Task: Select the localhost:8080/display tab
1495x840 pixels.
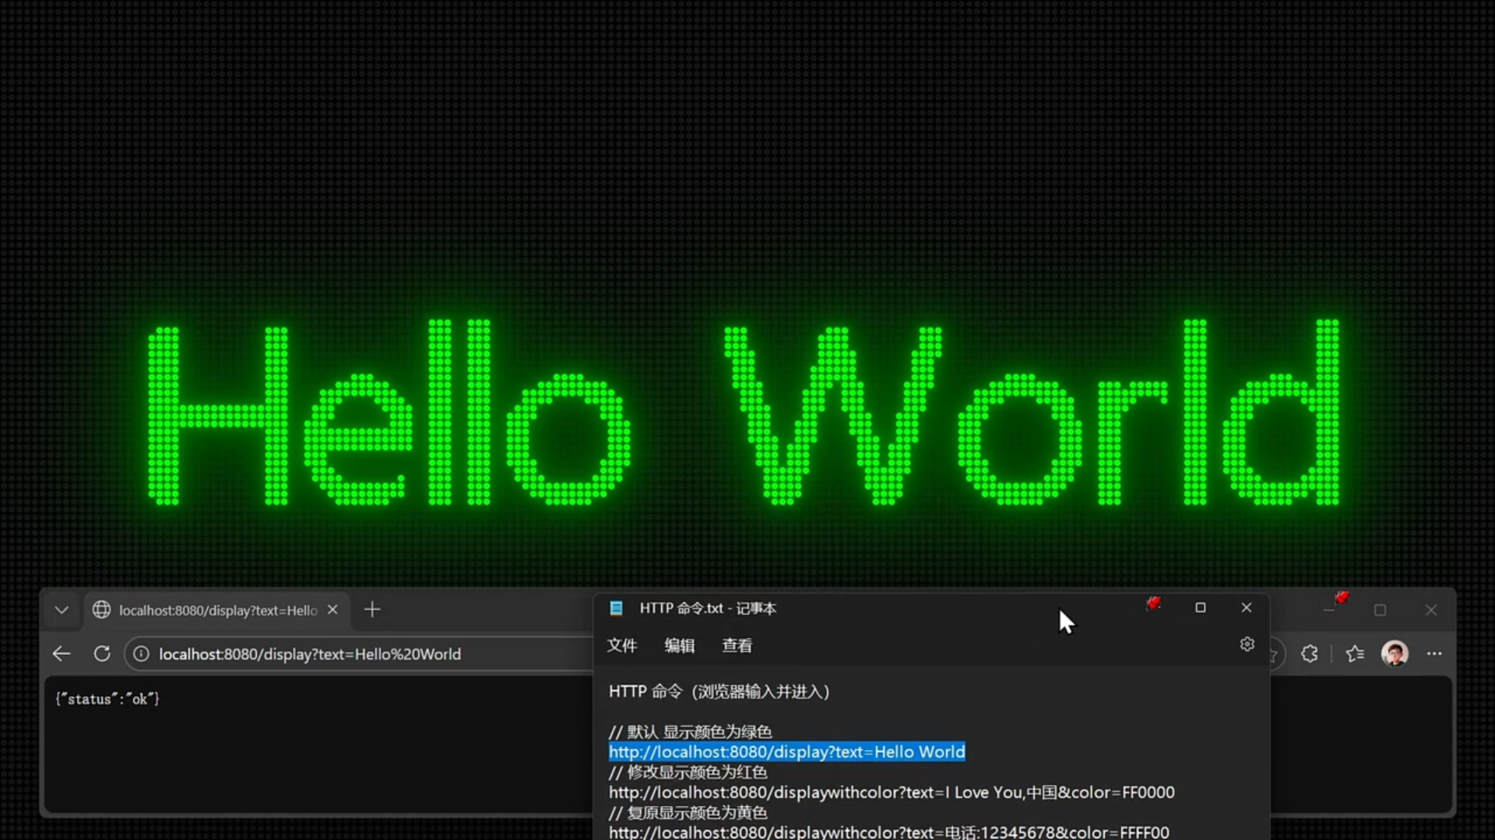Action: click(x=216, y=611)
